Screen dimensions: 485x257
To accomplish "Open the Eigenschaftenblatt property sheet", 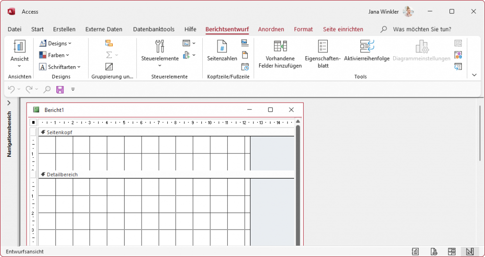I will (x=323, y=54).
